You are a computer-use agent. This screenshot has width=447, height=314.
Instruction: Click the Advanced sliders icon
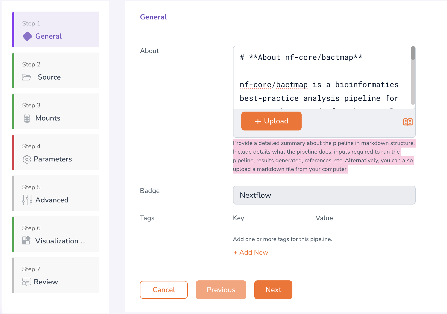coord(27,200)
